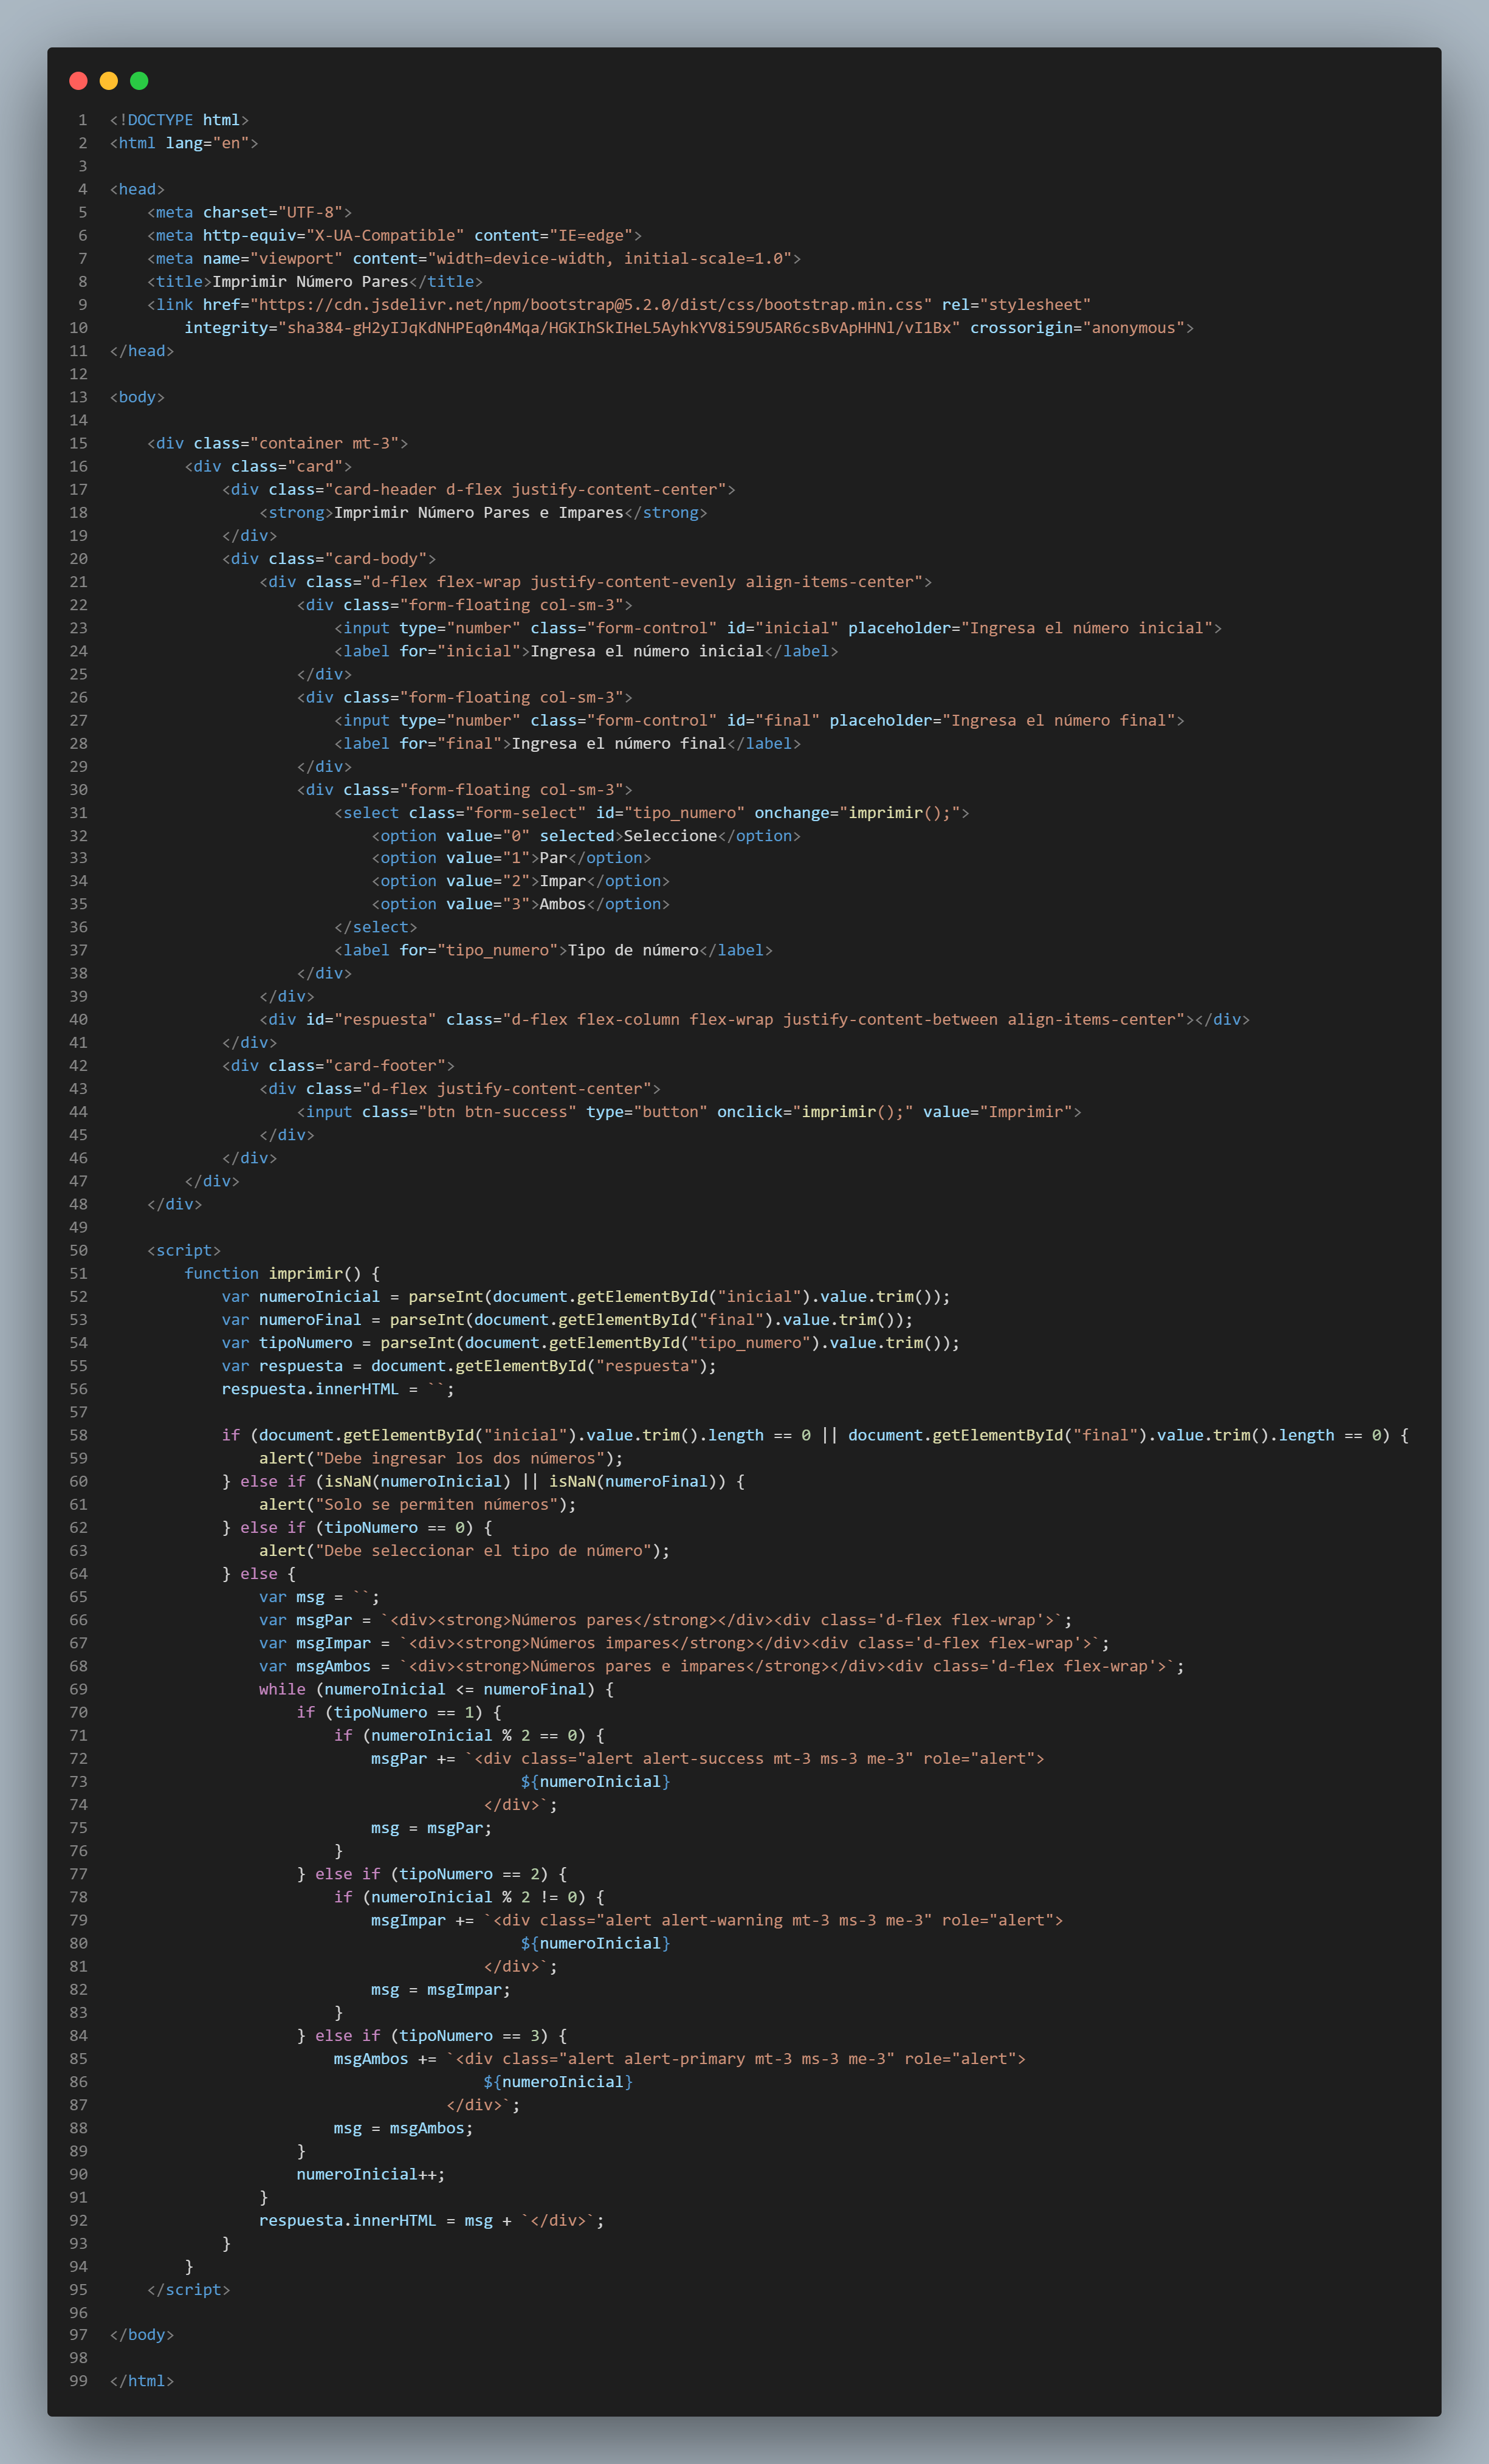This screenshot has height=2464, width=1489.
Task: Click strong text Imprimir Número Pares e Impares
Action: [478, 512]
